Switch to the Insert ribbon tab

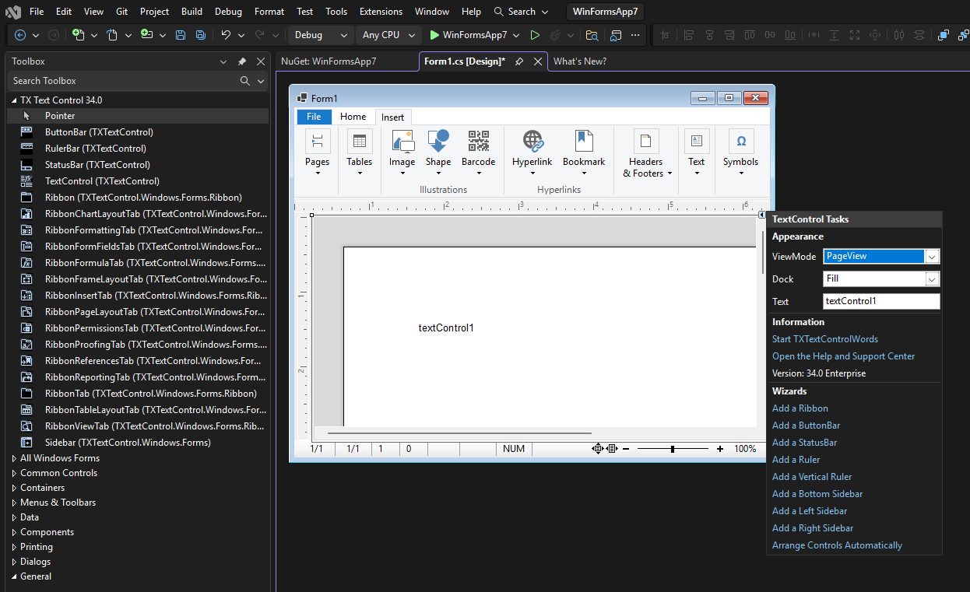[x=393, y=116]
